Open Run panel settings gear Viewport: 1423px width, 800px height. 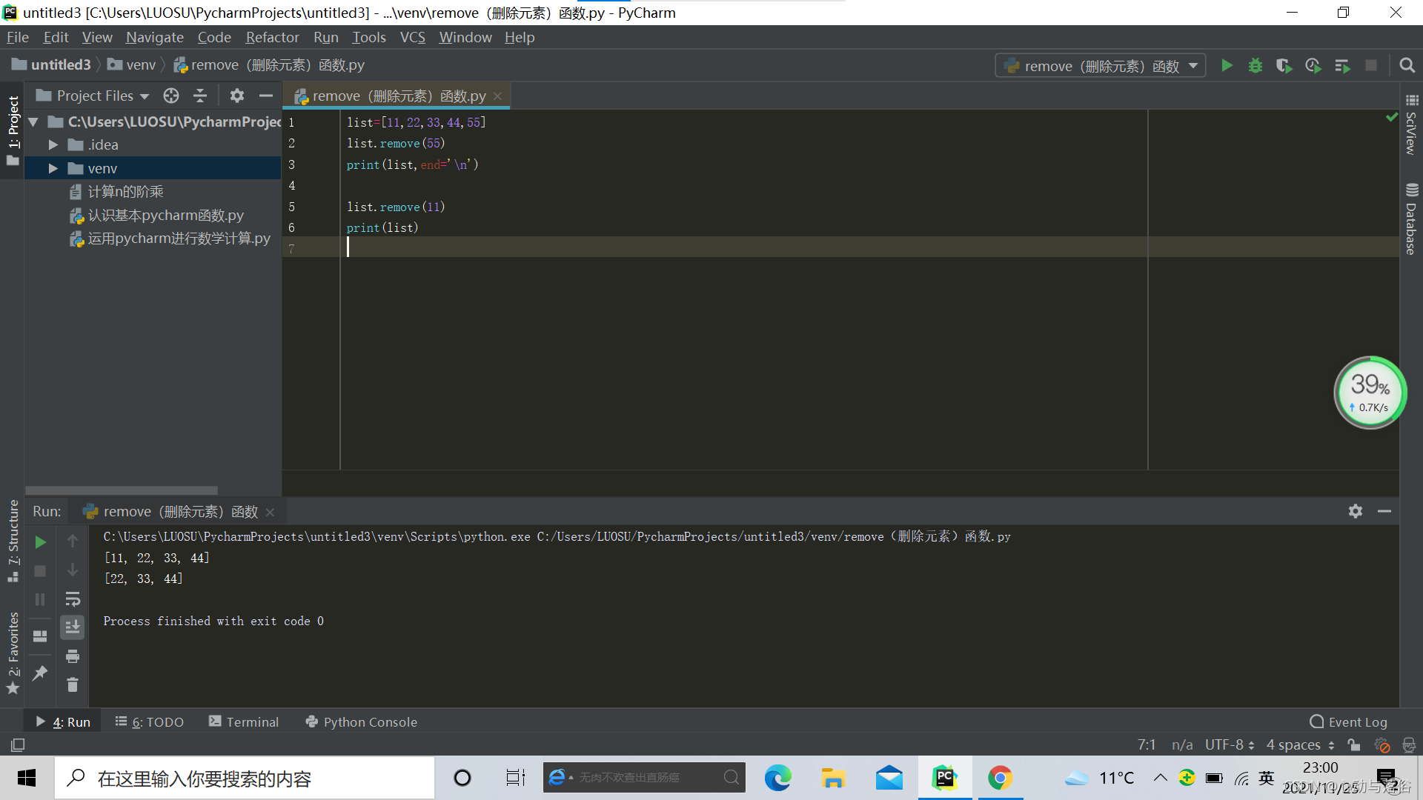click(1356, 511)
